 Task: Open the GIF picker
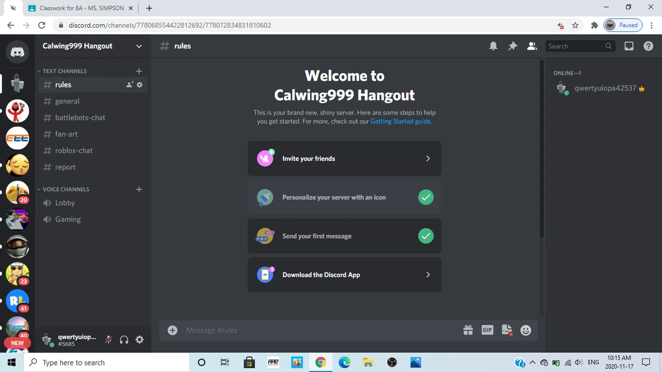[487, 330]
